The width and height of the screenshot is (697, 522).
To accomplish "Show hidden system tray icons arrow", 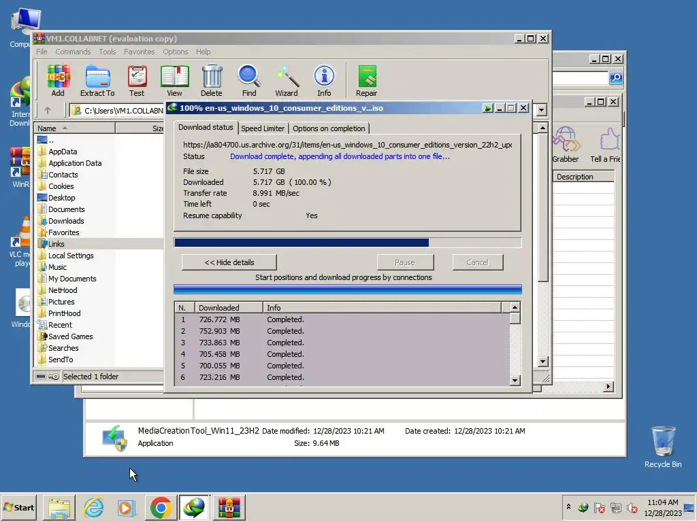I will 568,506.
